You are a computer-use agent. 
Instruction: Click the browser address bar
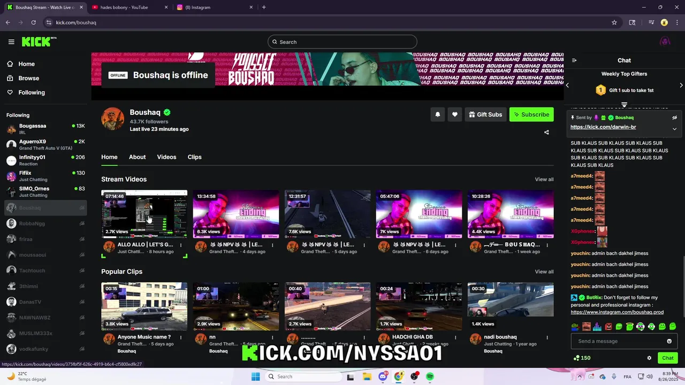pos(332,22)
